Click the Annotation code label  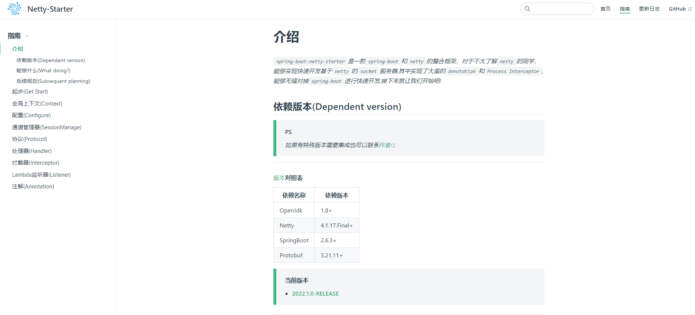tap(462, 71)
